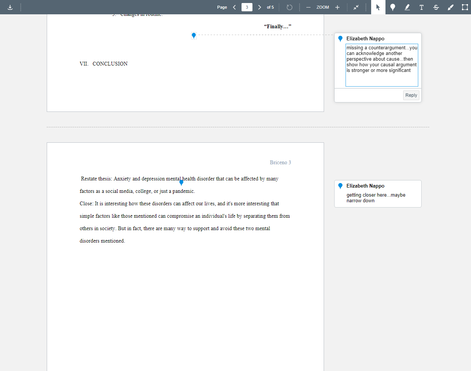Click Elizabeth Nappo name on second comment
This screenshot has height=371, width=471.
coord(365,186)
